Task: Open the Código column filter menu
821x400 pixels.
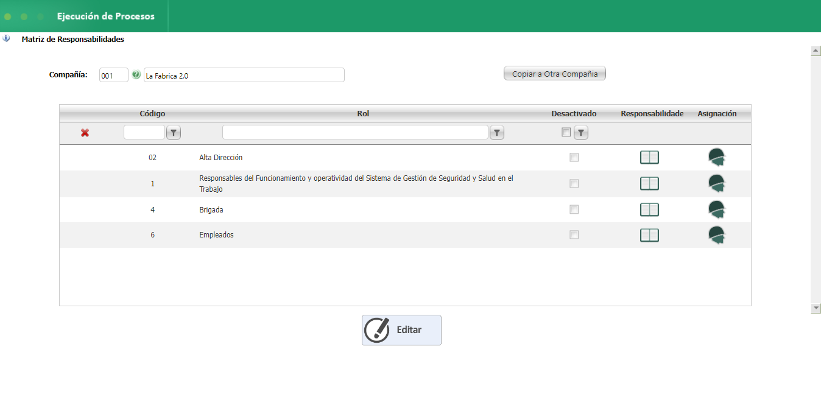Action: click(x=174, y=133)
